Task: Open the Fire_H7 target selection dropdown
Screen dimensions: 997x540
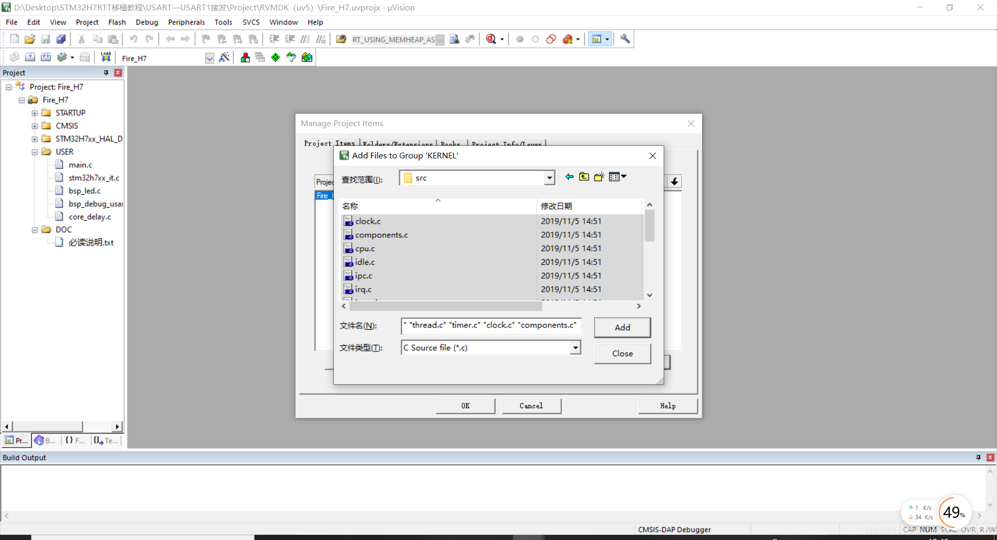Action: tap(209, 58)
